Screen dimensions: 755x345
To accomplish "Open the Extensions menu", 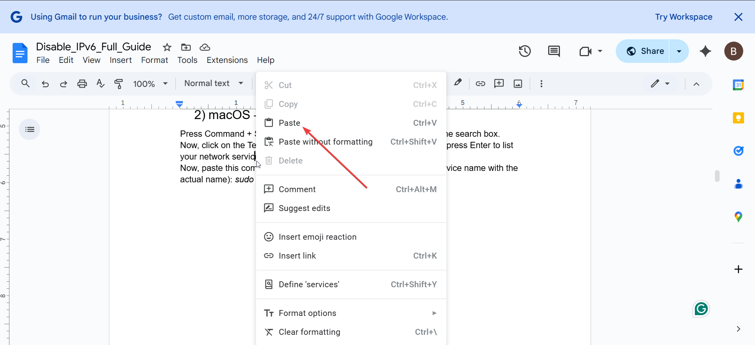I will click(227, 60).
